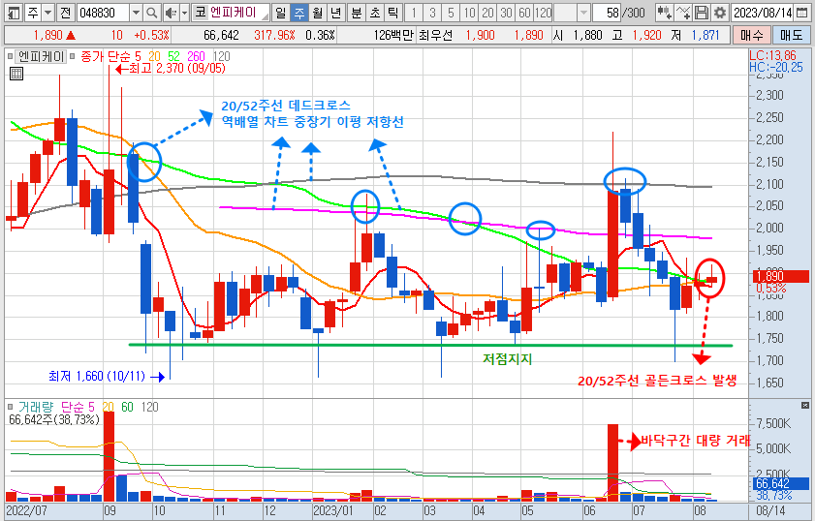Click the small square before 거래량 label
The image size is (815, 521).
11,407
